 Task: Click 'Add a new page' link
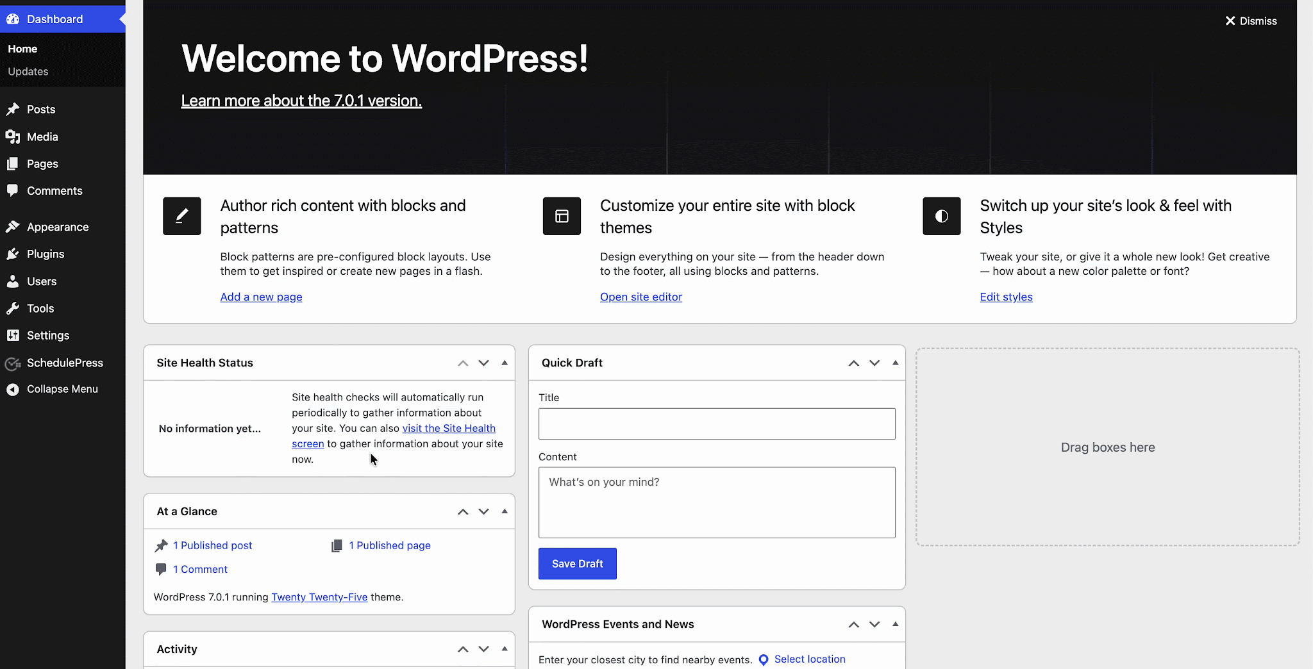pos(261,297)
